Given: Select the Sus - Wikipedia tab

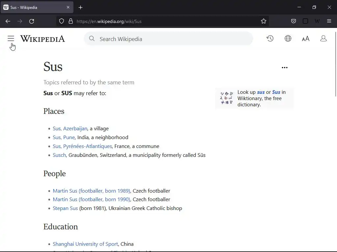Looking at the screenshot, I should (37, 7).
